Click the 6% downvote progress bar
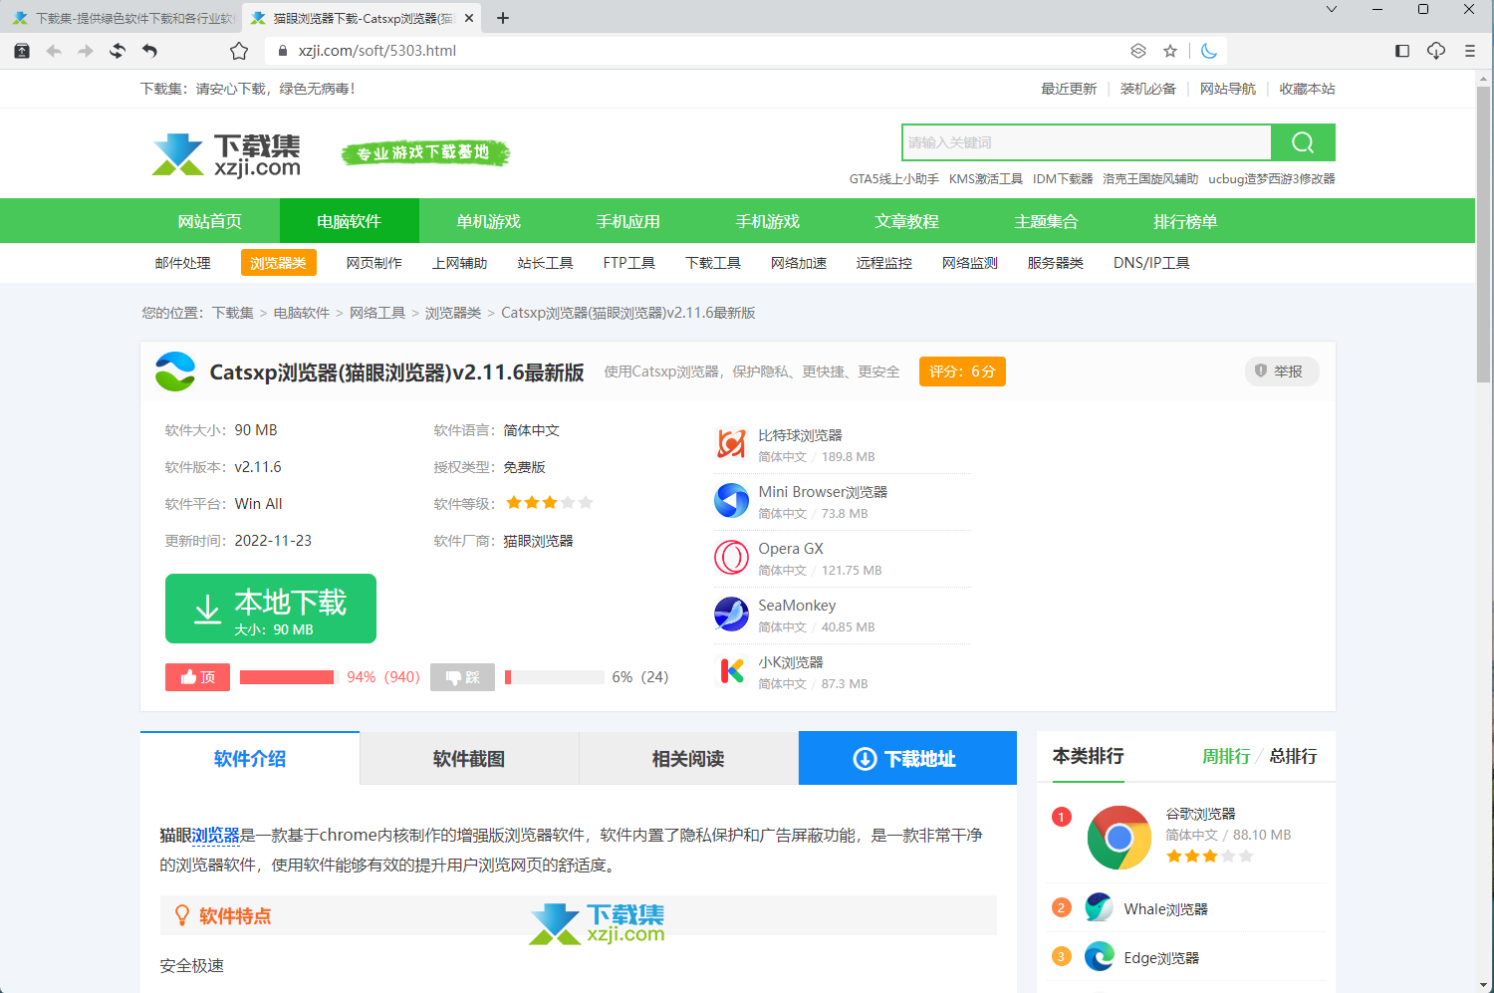Screen dimensions: 1494x993 point(555,677)
